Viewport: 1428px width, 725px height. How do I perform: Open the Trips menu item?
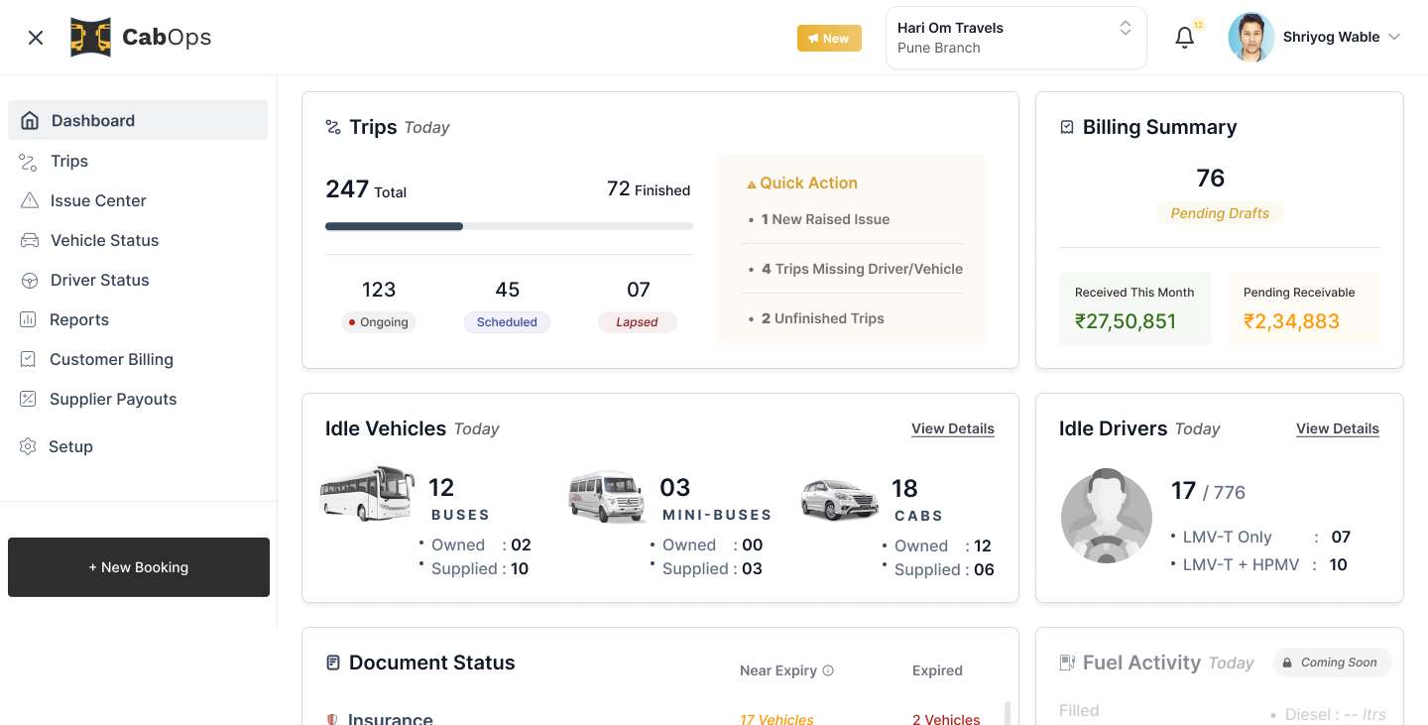pos(69,161)
